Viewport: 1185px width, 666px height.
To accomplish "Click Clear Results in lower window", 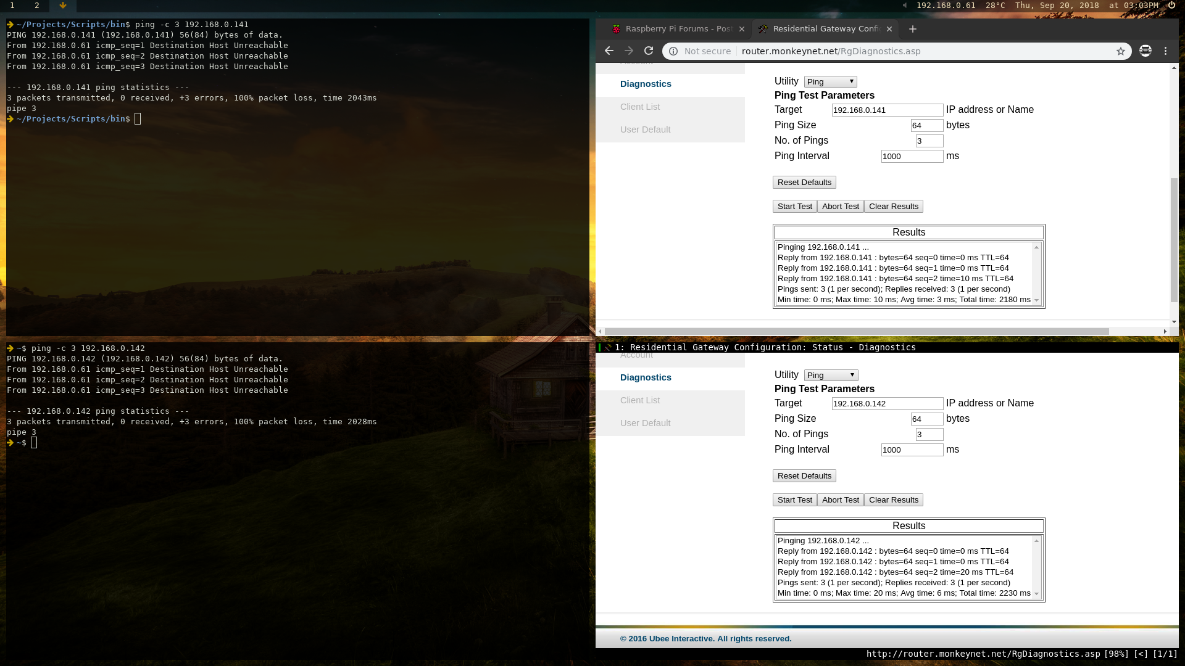I will [x=893, y=500].
